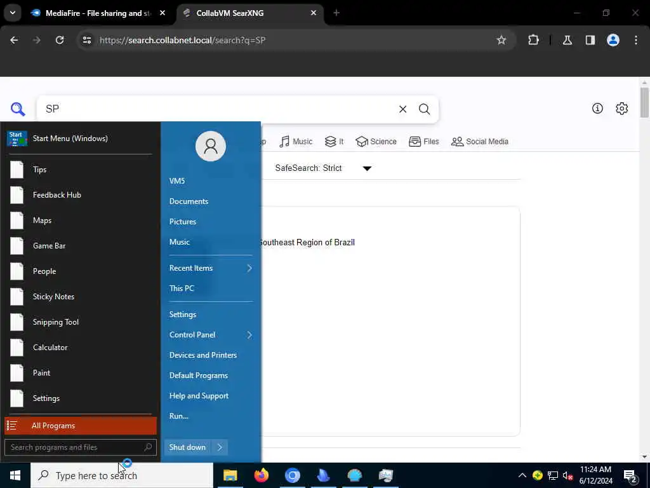Image resolution: width=650 pixels, height=488 pixels.
Task: Click the network icon in system tray
Action: [553, 475]
